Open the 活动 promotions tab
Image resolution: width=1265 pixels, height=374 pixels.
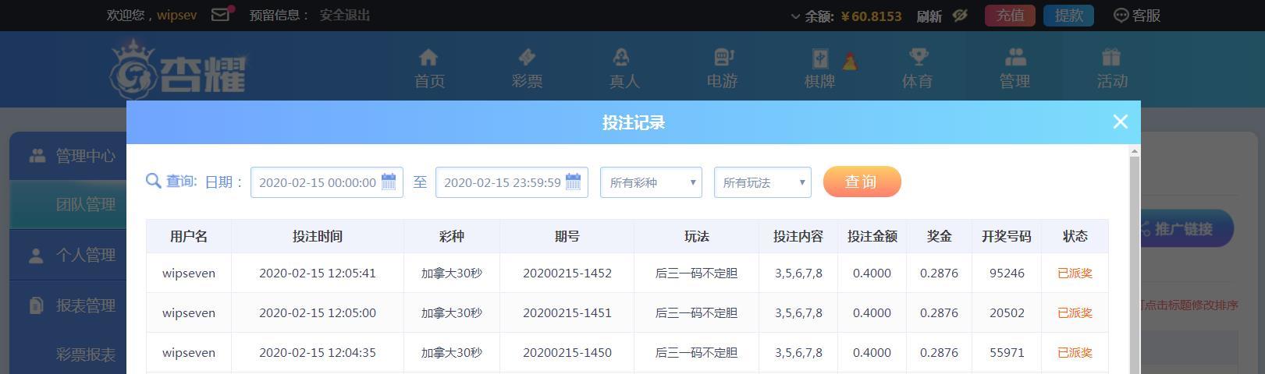click(x=1112, y=69)
